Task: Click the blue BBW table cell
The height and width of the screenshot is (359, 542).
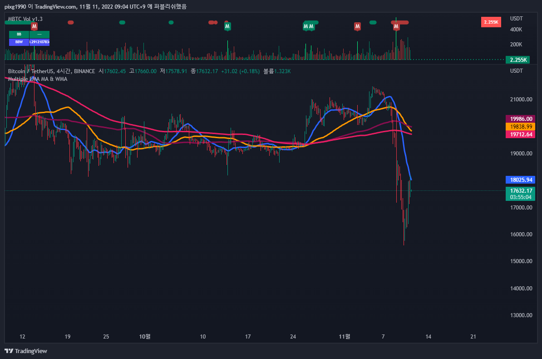Action: pos(19,42)
